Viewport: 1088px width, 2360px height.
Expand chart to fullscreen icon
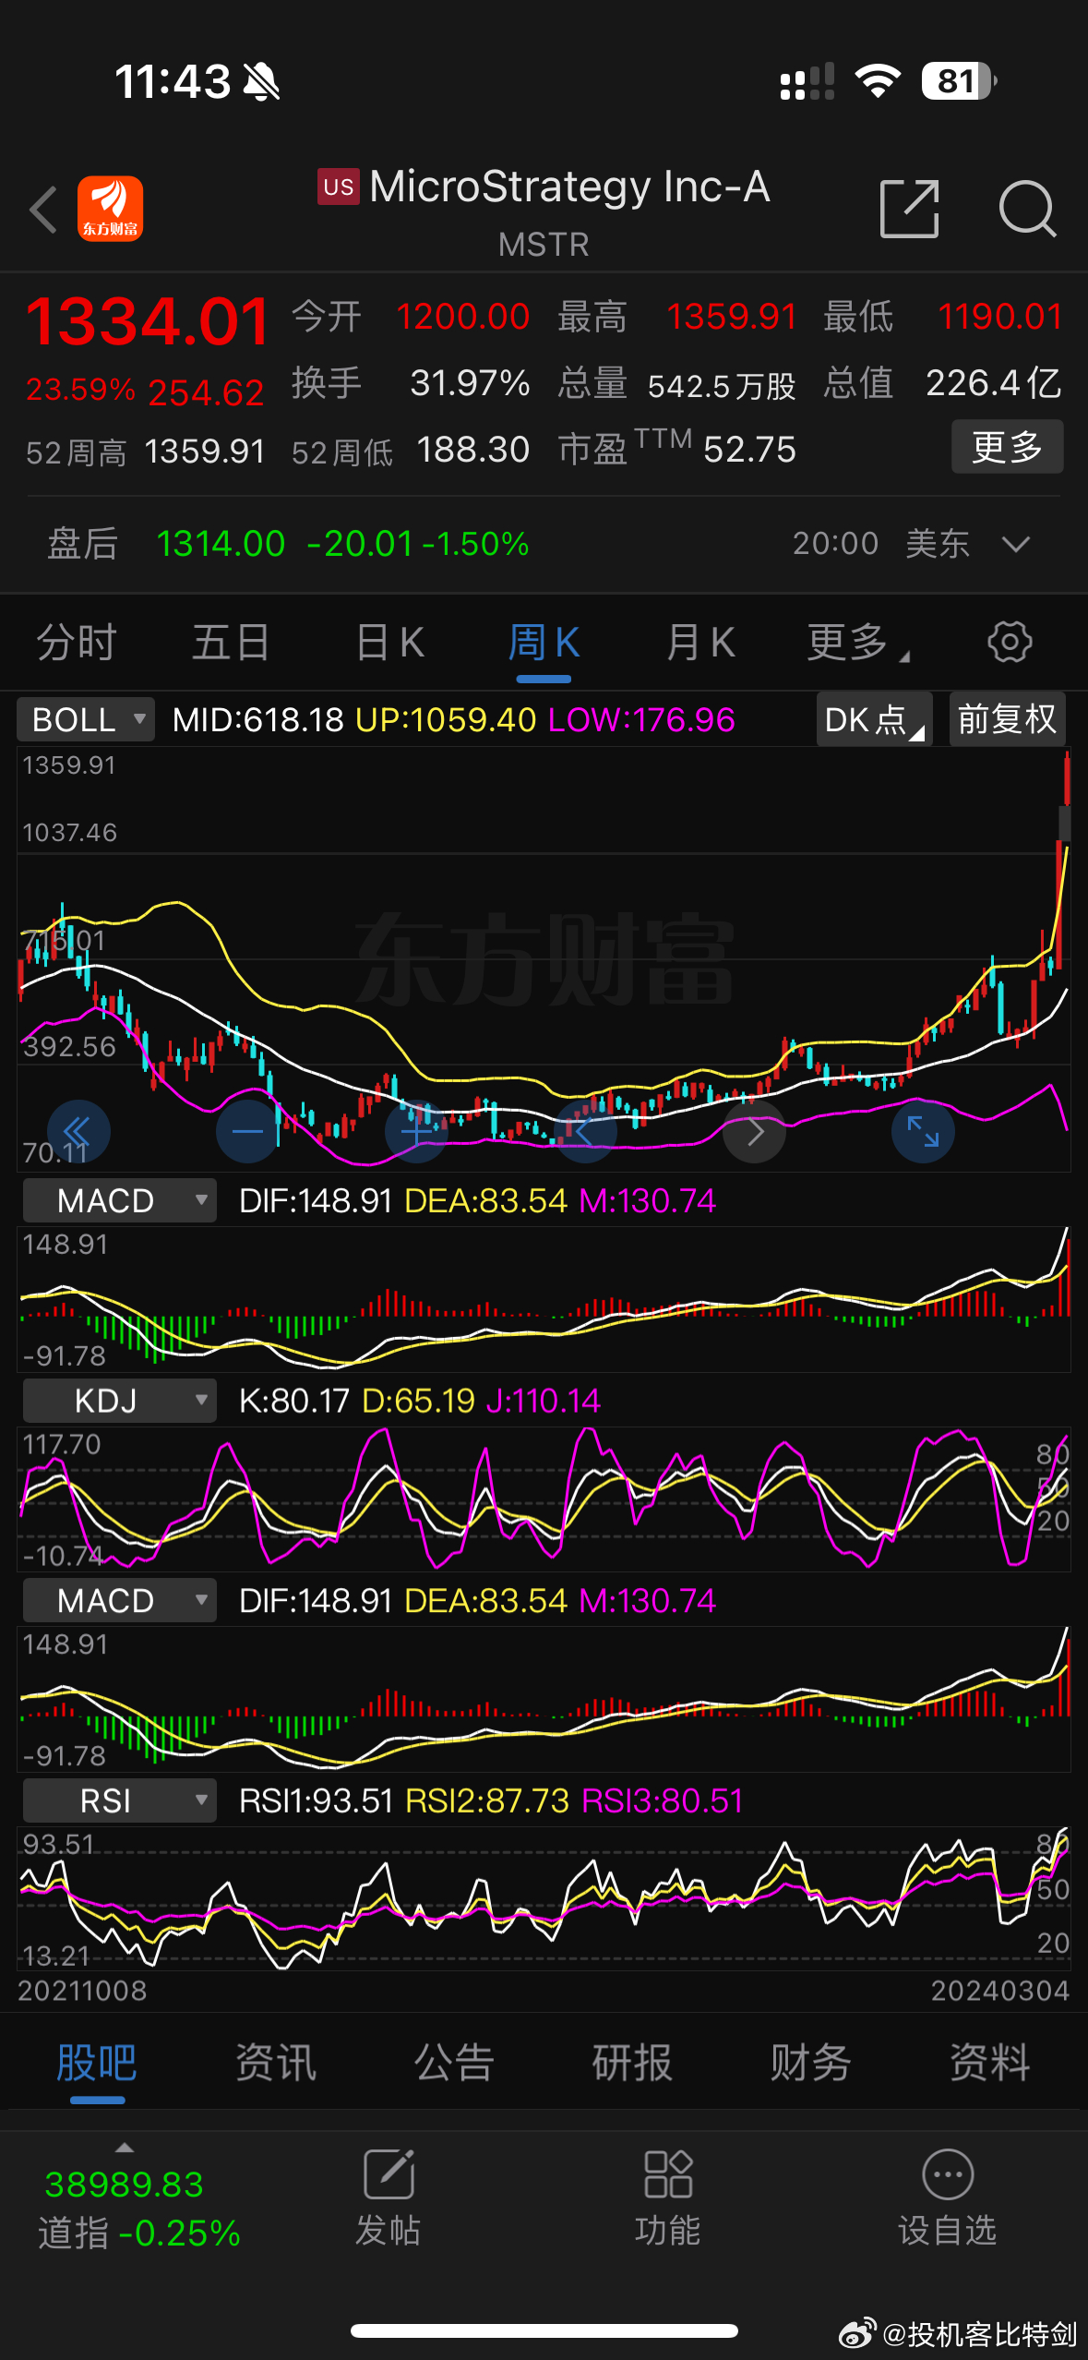[923, 1131]
